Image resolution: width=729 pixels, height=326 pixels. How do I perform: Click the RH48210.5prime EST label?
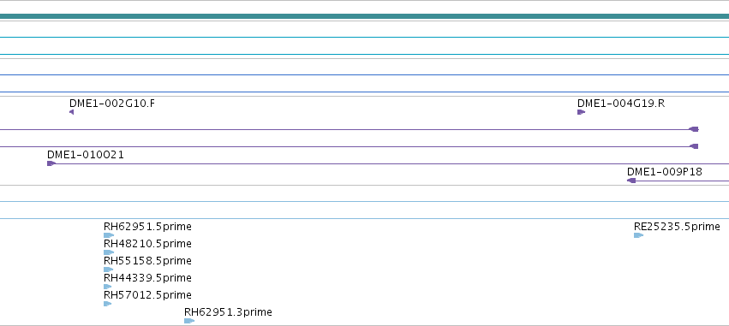(147, 244)
